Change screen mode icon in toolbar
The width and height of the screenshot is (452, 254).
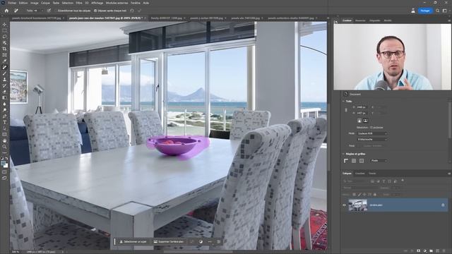(x=4, y=179)
